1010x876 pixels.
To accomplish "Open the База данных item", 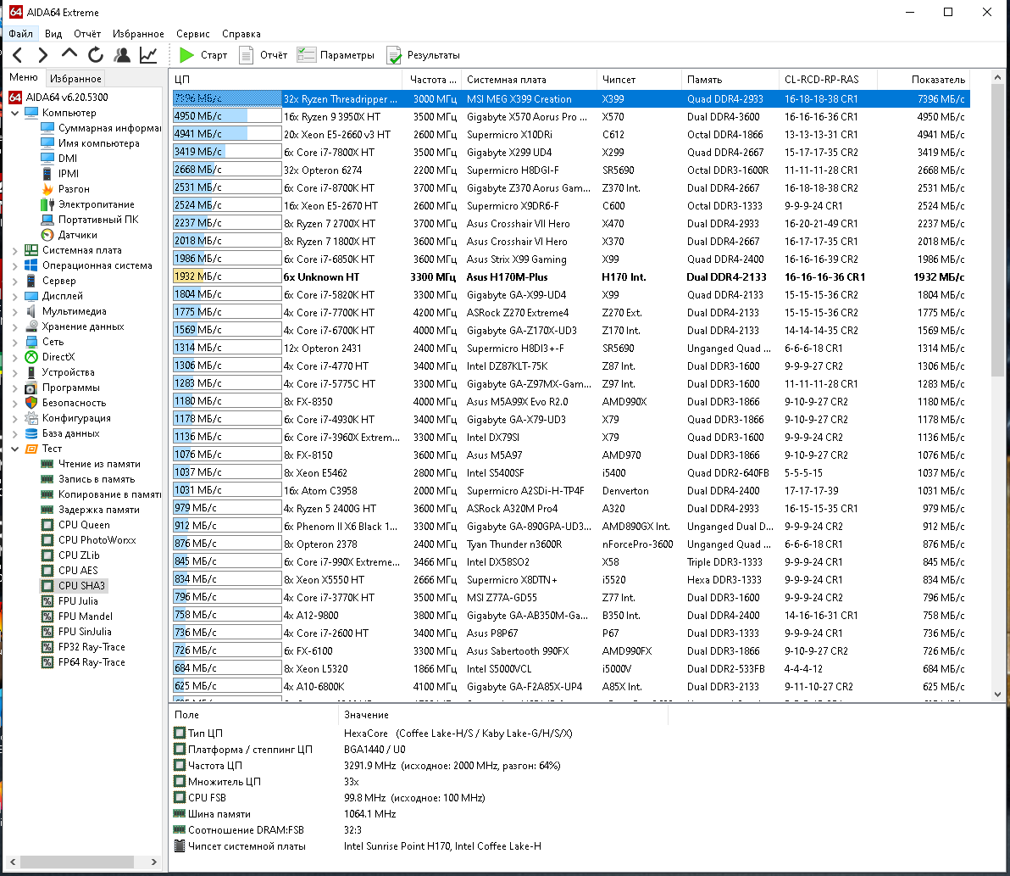I will tap(62, 433).
